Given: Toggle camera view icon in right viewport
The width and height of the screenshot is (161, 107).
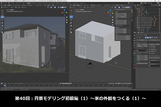Looking at the screenshot, I should pos(113,22).
